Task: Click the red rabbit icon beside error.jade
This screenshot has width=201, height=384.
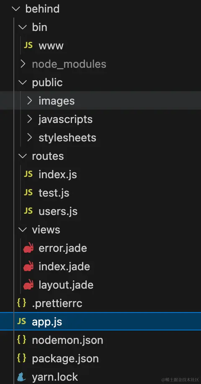Action: point(28,248)
